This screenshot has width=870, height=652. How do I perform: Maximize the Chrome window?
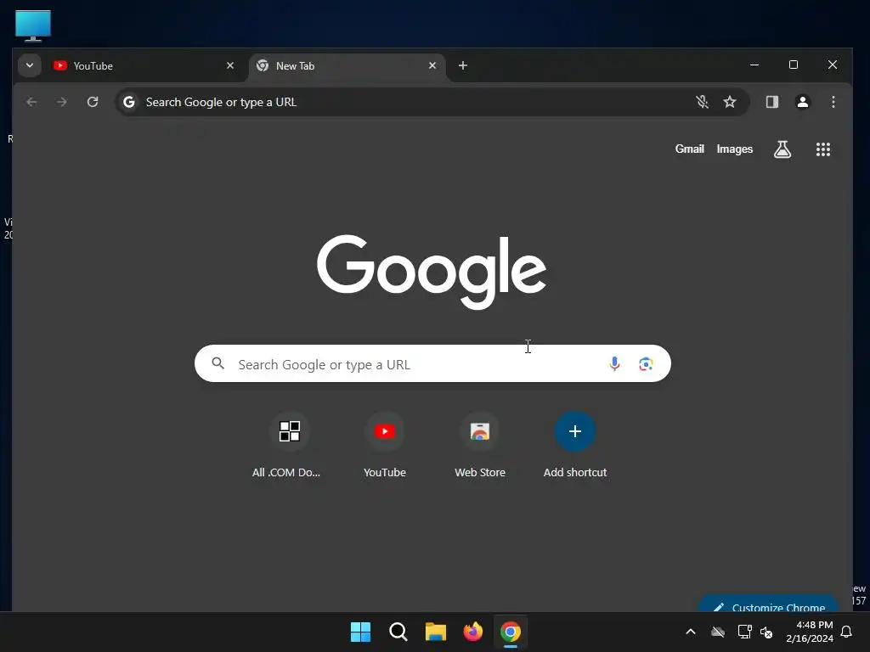(x=794, y=65)
